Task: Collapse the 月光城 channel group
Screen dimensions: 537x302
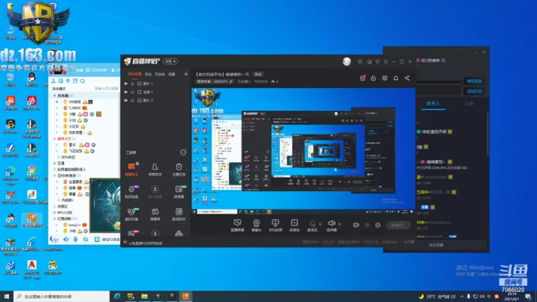Action: [54, 95]
